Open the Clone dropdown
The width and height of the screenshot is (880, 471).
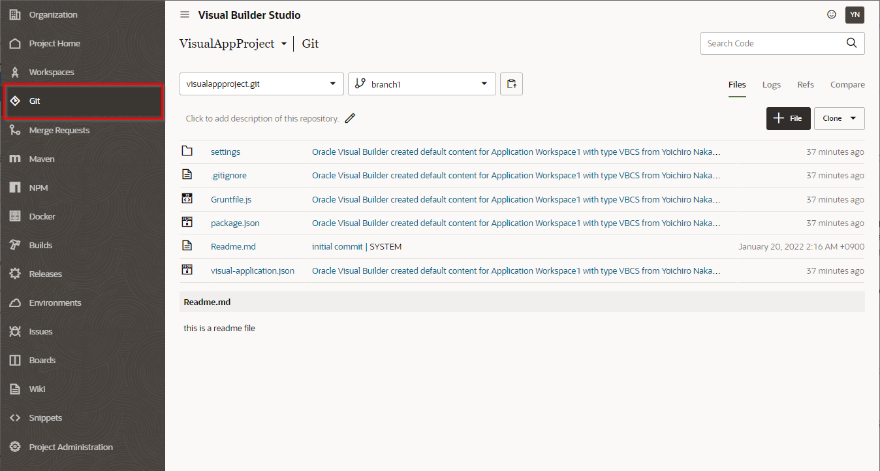tap(839, 118)
